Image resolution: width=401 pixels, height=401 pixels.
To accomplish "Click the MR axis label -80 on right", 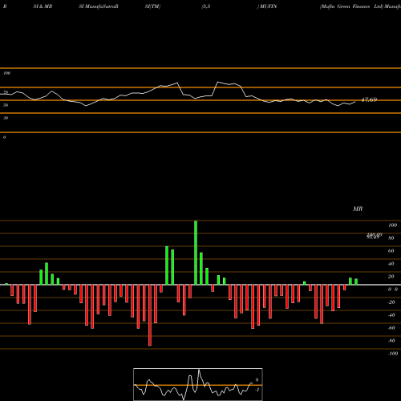I will click(x=391, y=341).
